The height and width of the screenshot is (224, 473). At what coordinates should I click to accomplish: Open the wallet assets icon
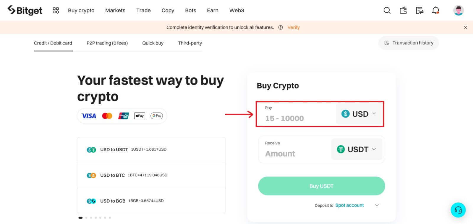point(403,11)
